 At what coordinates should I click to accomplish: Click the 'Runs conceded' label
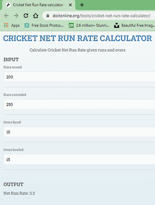[x=15, y=95]
